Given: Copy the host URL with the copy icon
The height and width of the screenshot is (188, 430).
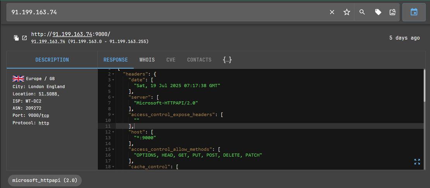Looking at the screenshot, I should (x=16, y=38).
